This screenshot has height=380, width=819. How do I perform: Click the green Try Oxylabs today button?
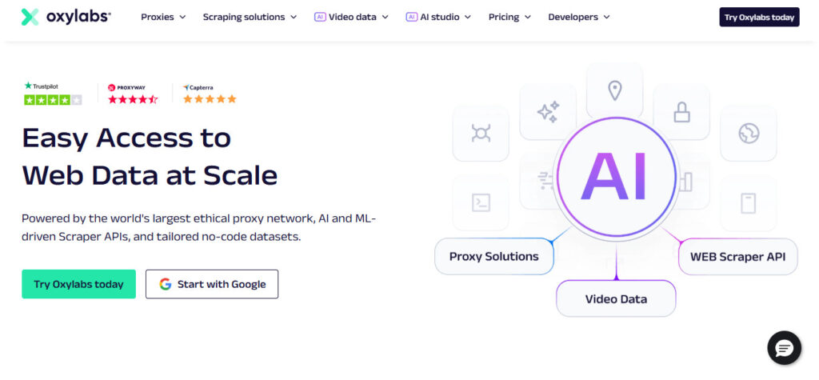[x=78, y=284]
